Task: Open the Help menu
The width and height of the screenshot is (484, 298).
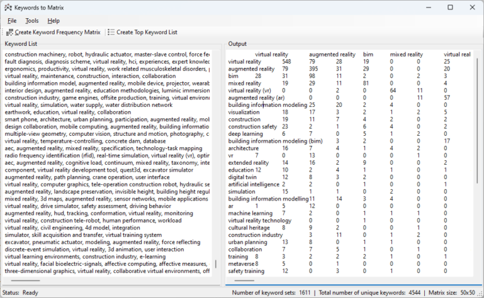Action: point(53,21)
